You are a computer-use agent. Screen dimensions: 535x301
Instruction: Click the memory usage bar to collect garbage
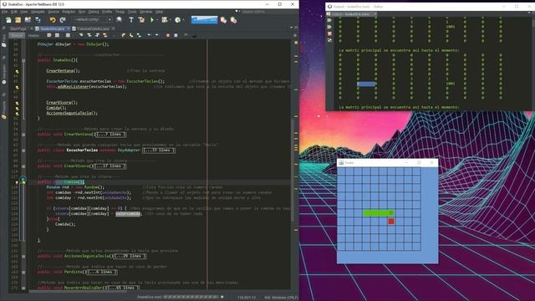click(x=204, y=20)
